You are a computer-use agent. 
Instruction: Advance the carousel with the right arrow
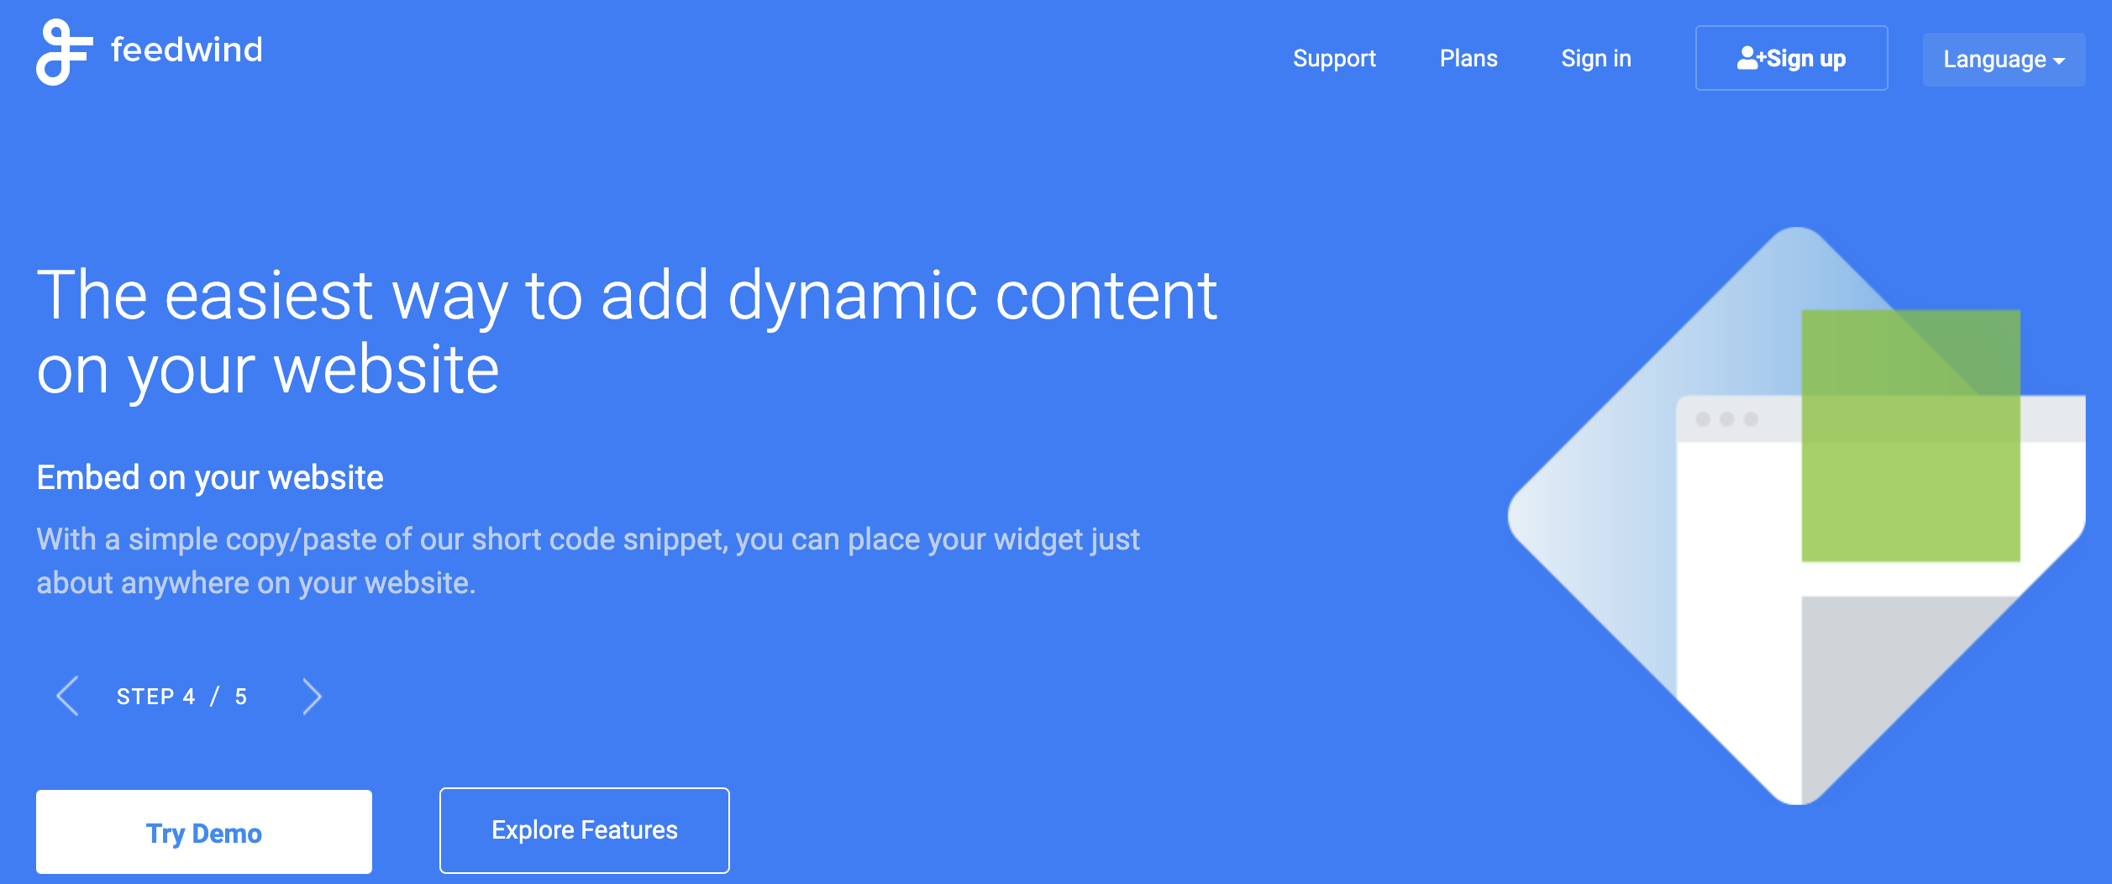312,696
